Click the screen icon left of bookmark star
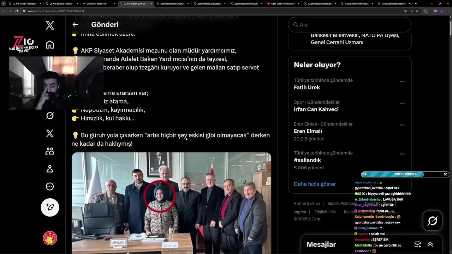This screenshot has height=254, width=452. [411, 11]
